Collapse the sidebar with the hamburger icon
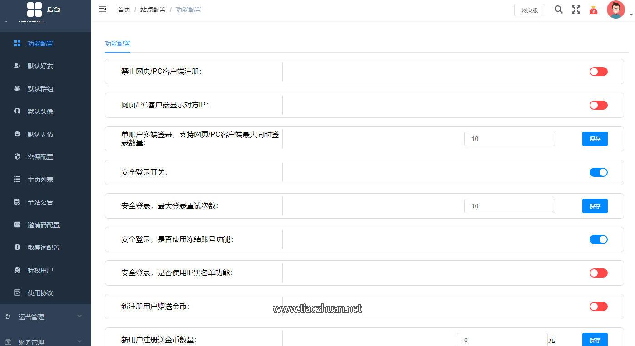The image size is (635, 346). 103,9
